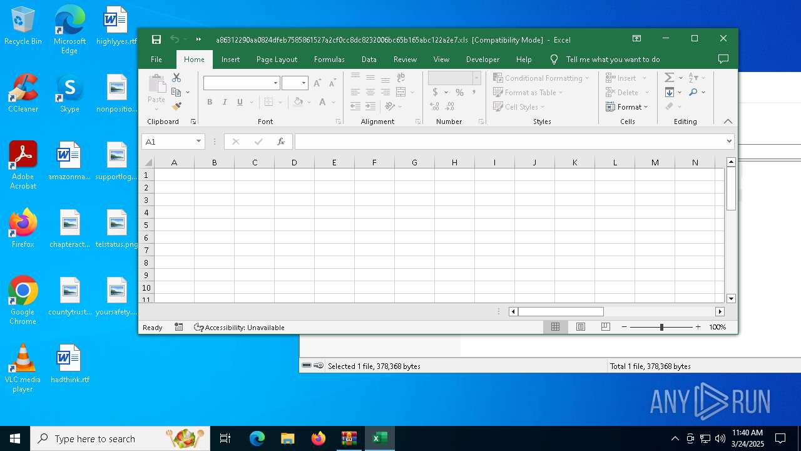Click Decrease Decimal icon
Image resolution: width=801 pixels, height=451 pixels.
point(450,107)
